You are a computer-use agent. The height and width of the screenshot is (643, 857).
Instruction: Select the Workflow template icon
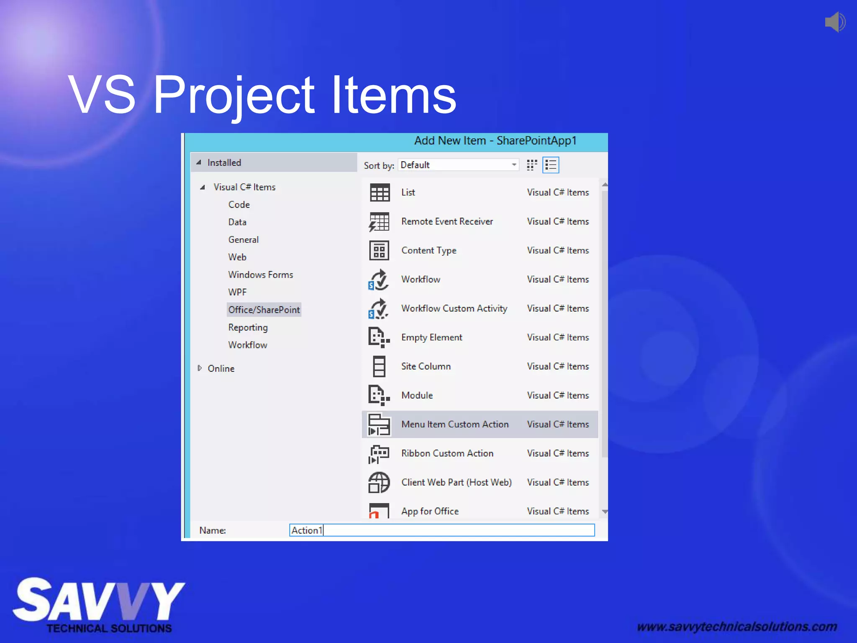point(379,280)
